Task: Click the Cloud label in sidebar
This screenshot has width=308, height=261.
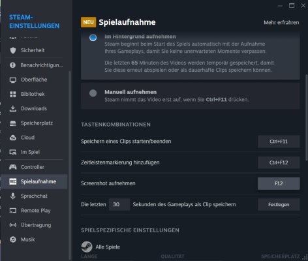Action: 27,138
